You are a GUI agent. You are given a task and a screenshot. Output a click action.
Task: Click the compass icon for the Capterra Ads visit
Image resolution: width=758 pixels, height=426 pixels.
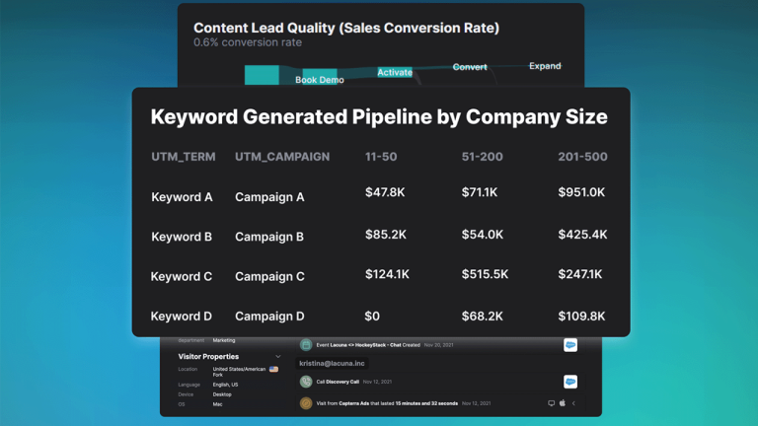(306, 402)
